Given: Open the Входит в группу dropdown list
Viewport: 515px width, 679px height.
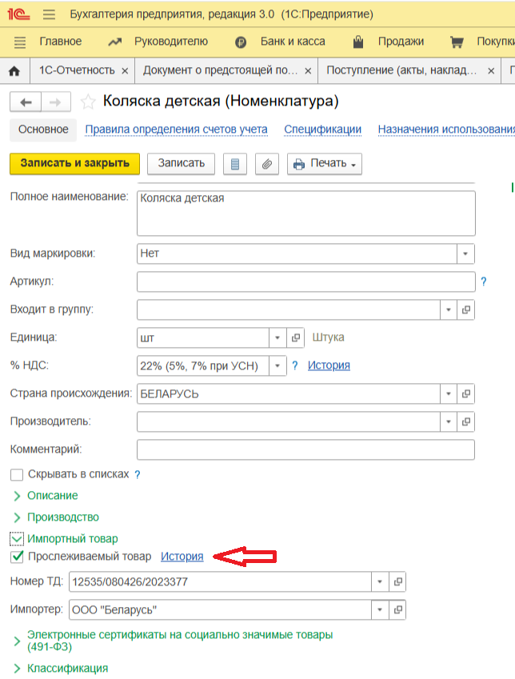Looking at the screenshot, I should tap(449, 310).
